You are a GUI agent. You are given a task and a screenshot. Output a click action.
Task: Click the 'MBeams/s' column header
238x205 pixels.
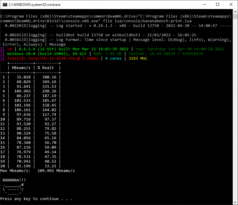[x=21, y=68]
